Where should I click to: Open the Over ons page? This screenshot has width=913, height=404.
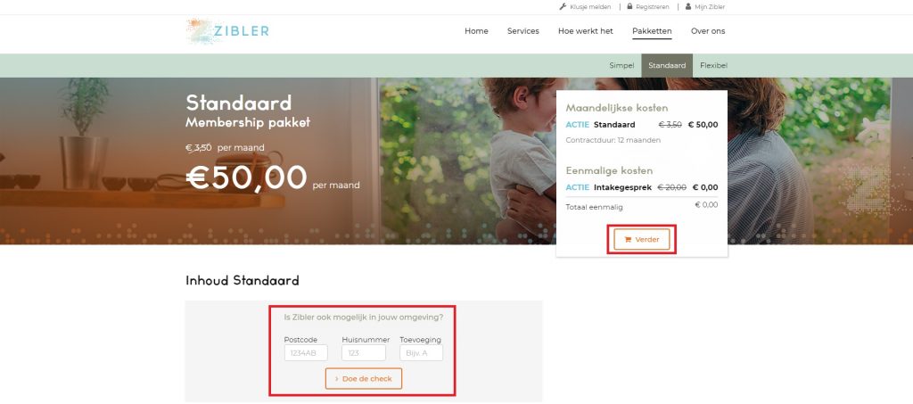click(x=708, y=31)
